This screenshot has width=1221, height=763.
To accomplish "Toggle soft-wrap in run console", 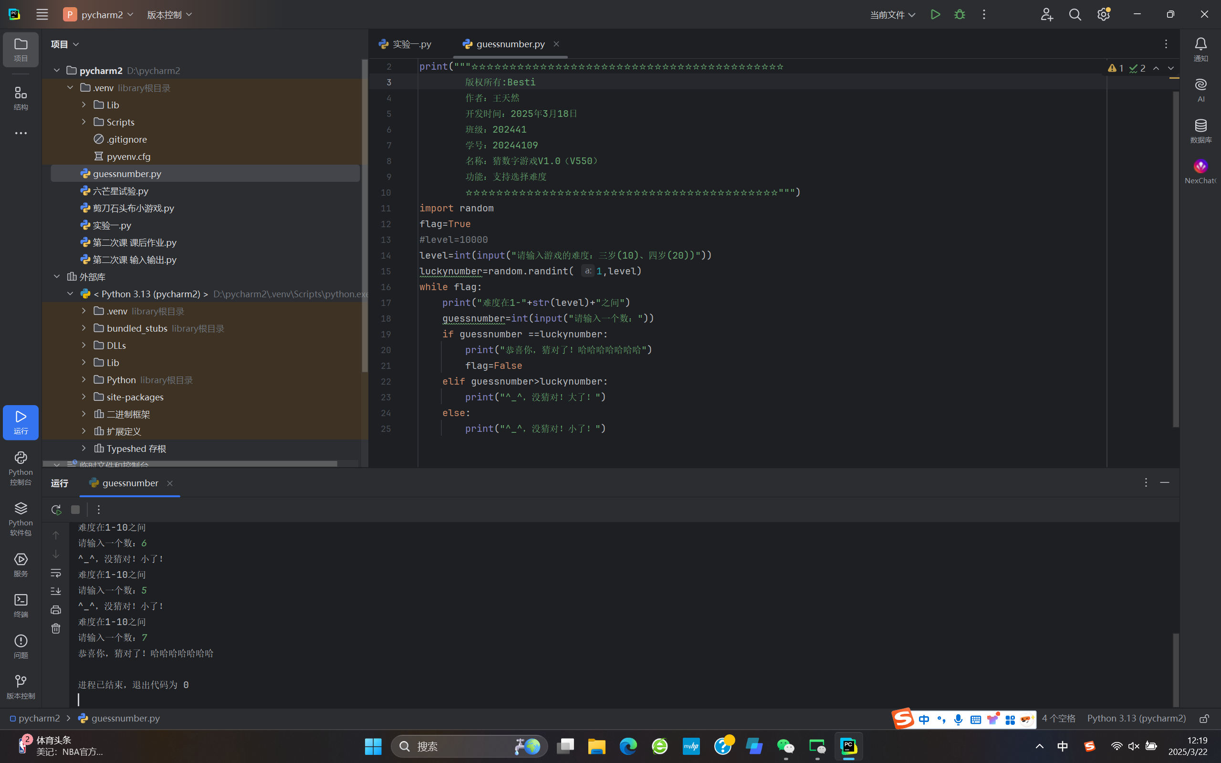I will point(56,573).
